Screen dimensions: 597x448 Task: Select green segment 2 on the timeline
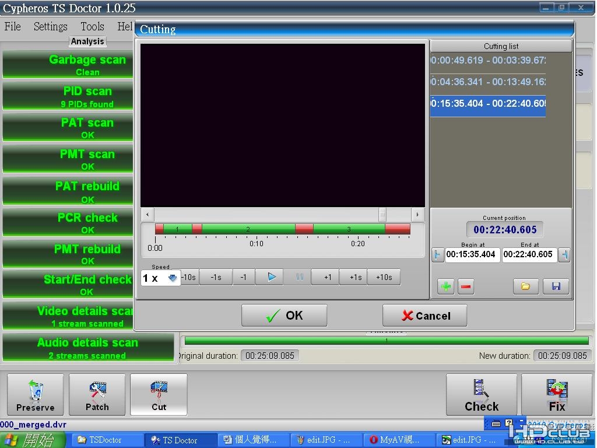tap(248, 229)
